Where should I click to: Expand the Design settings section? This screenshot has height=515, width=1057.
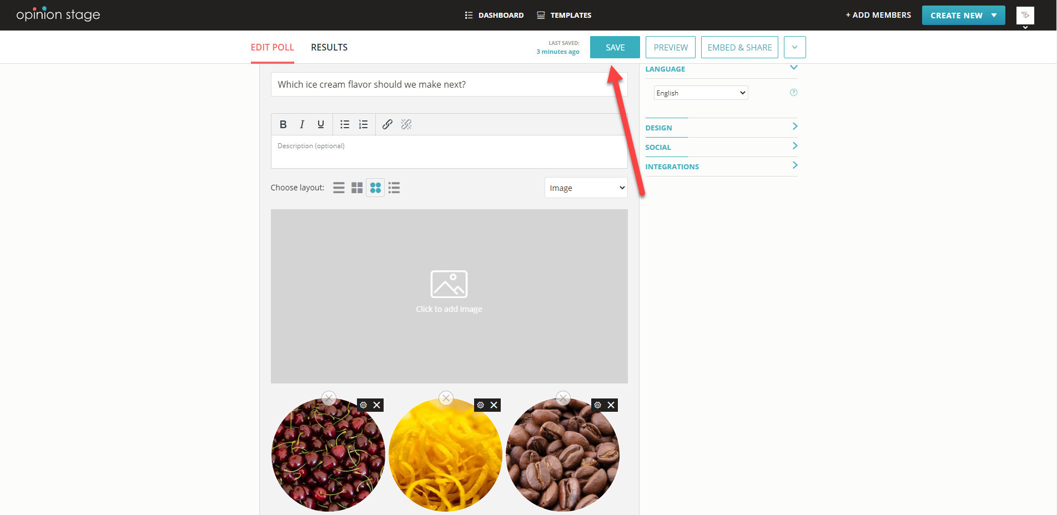click(721, 128)
